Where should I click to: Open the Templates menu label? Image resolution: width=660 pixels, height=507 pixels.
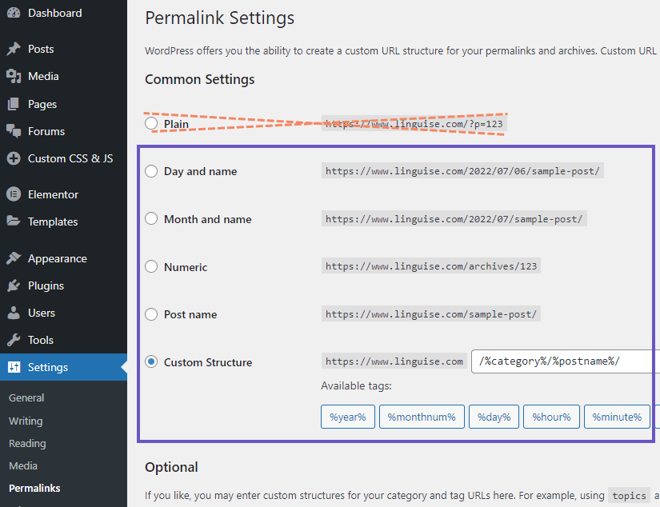pos(53,222)
